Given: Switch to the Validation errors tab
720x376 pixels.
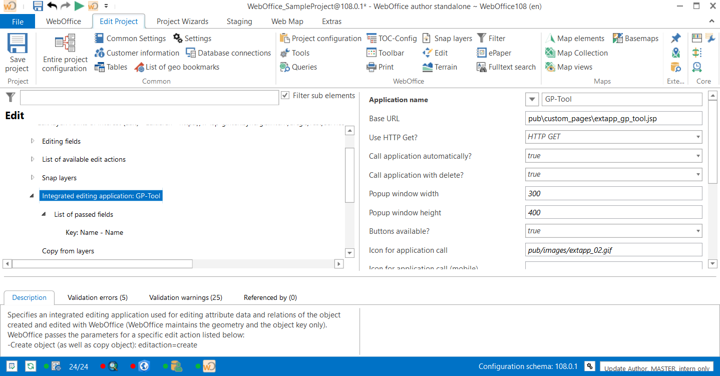Looking at the screenshot, I should coord(97,297).
